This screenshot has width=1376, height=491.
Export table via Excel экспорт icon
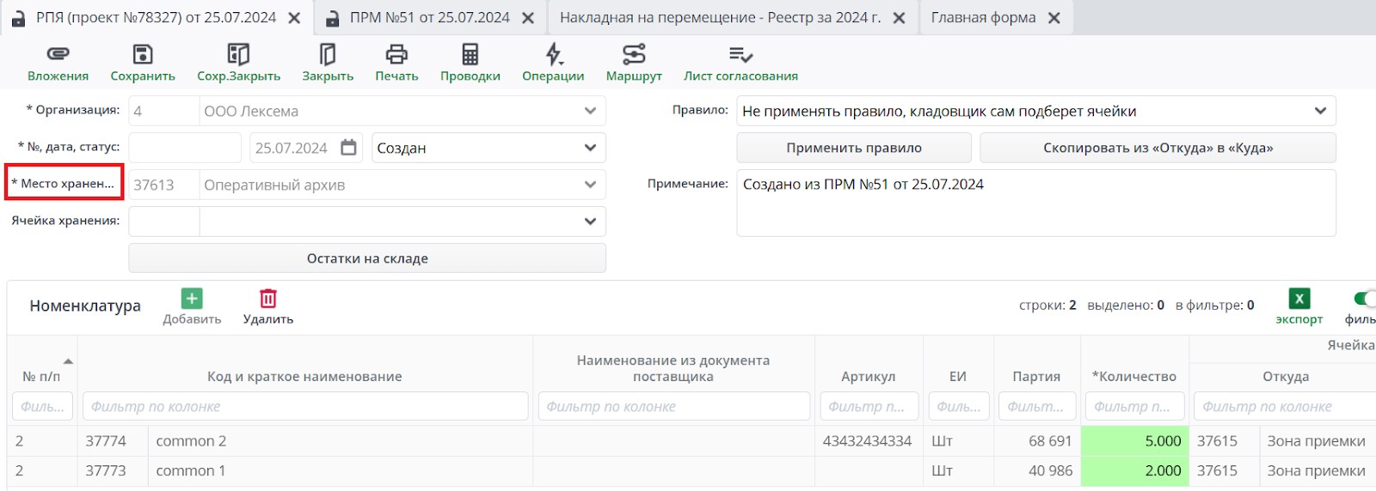(x=1299, y=299)
